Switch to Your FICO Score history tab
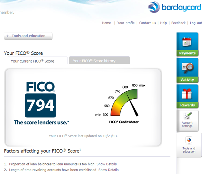The width and height of the screenshot is (209, 174). (x=99, y=60)
